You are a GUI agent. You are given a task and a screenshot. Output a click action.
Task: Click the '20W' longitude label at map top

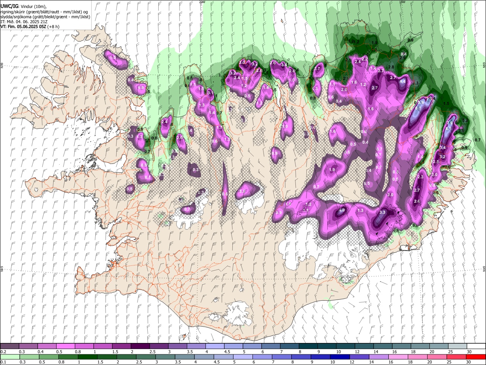click(x=202, y=2)
